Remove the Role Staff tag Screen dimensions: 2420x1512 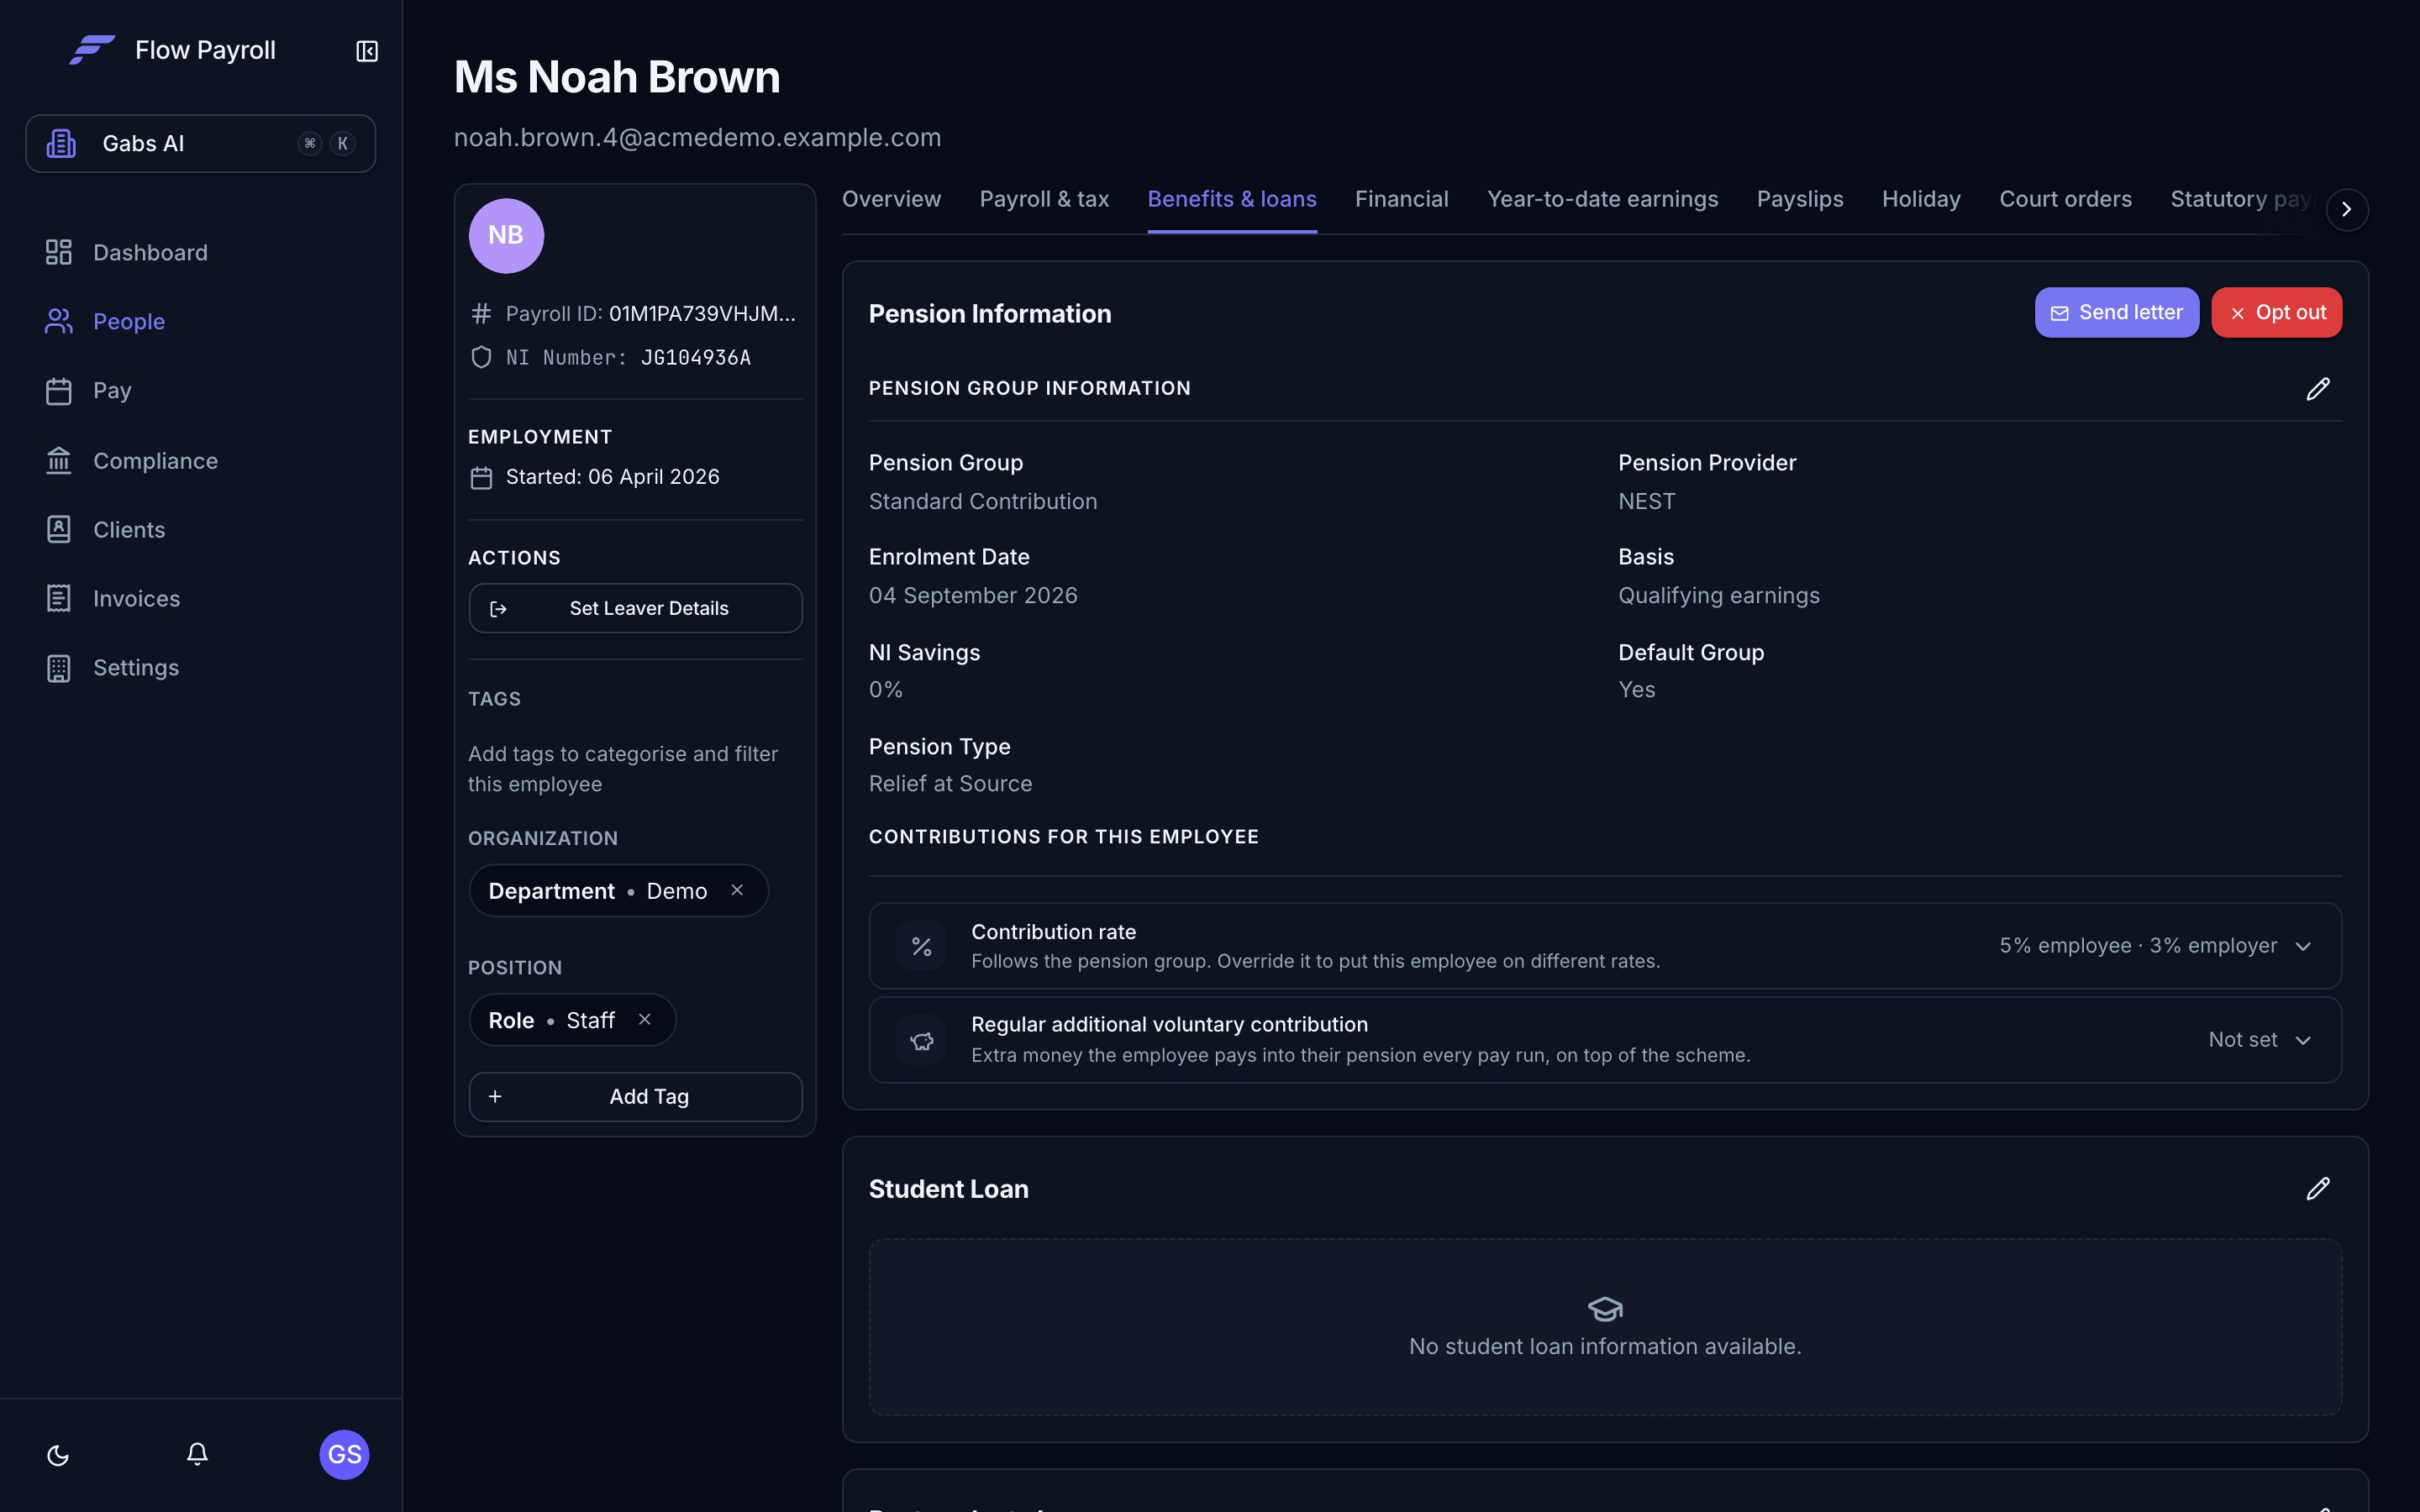(645, 1019)
